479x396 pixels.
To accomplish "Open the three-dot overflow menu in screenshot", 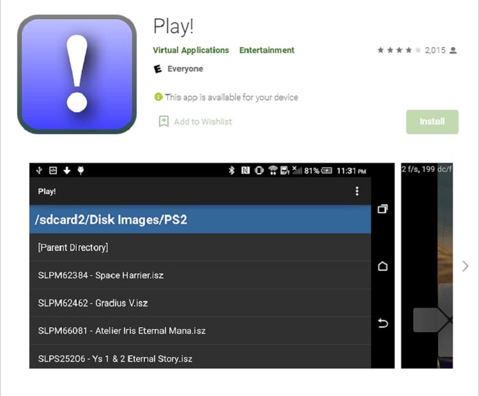I will pyautogui.click(x=357, y=191).
